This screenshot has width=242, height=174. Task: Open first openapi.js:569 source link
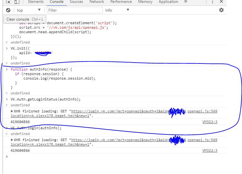202,111
